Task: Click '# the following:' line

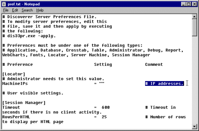Action: [x=23, y=31]
